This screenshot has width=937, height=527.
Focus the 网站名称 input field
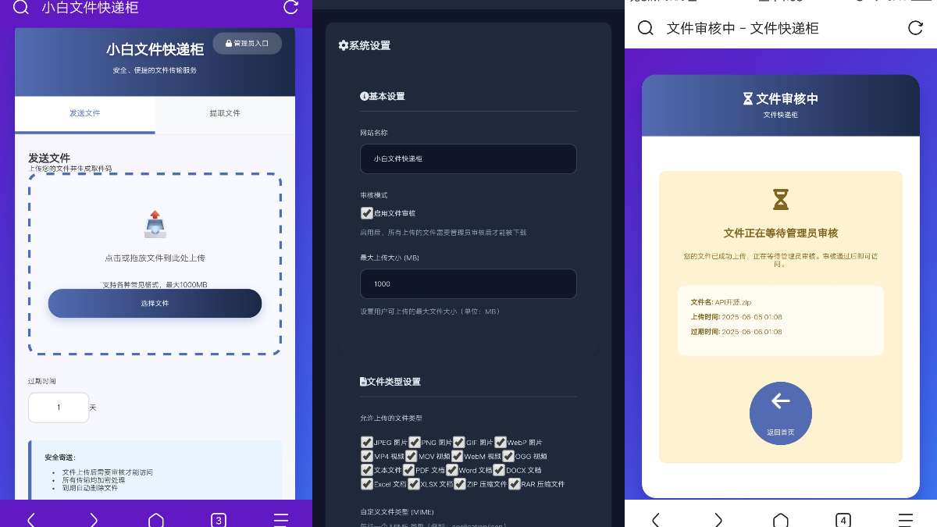click(x=468, y=158)
